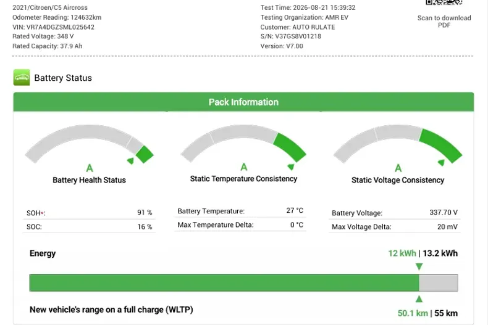The width and height of the screenshot is (488, 325).
Task: Click the Battery Health Status label
Action: (90, 180)
